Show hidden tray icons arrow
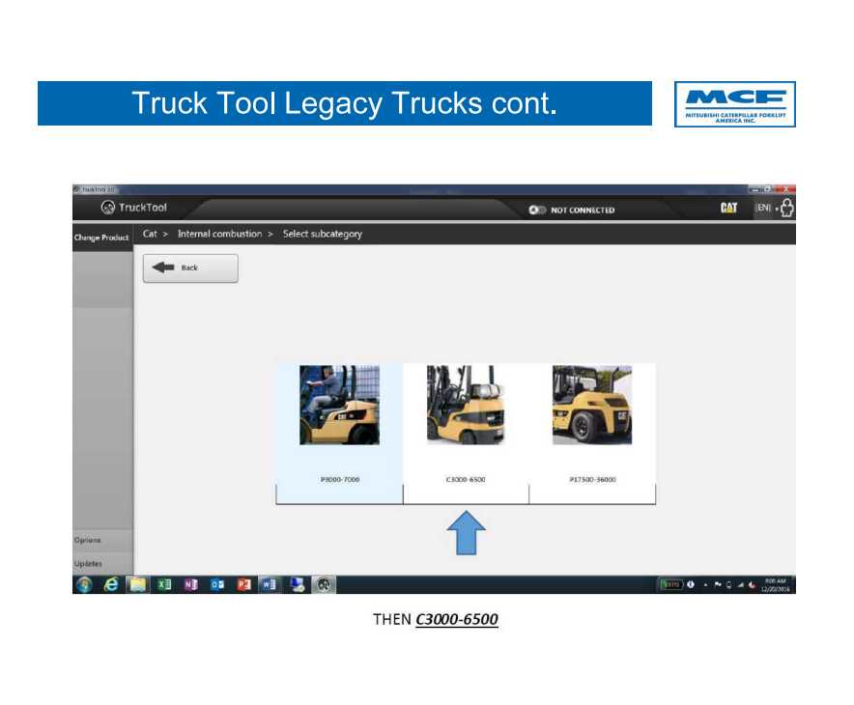This screenshot has width=854, height=705. (x=705, y=585)
